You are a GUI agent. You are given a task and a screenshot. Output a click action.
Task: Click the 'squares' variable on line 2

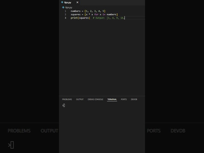coord(76,14)
